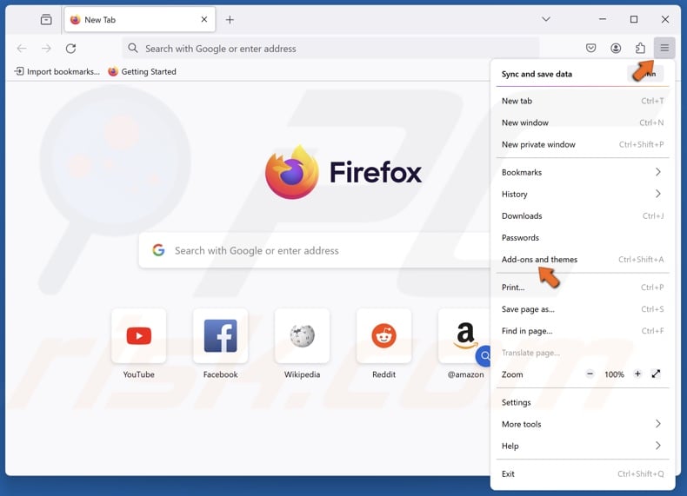Click the Save to Pocket icon

591,48
